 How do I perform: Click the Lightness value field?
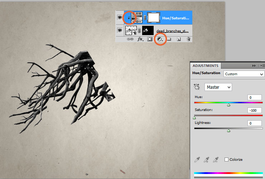tap(255, 123)
